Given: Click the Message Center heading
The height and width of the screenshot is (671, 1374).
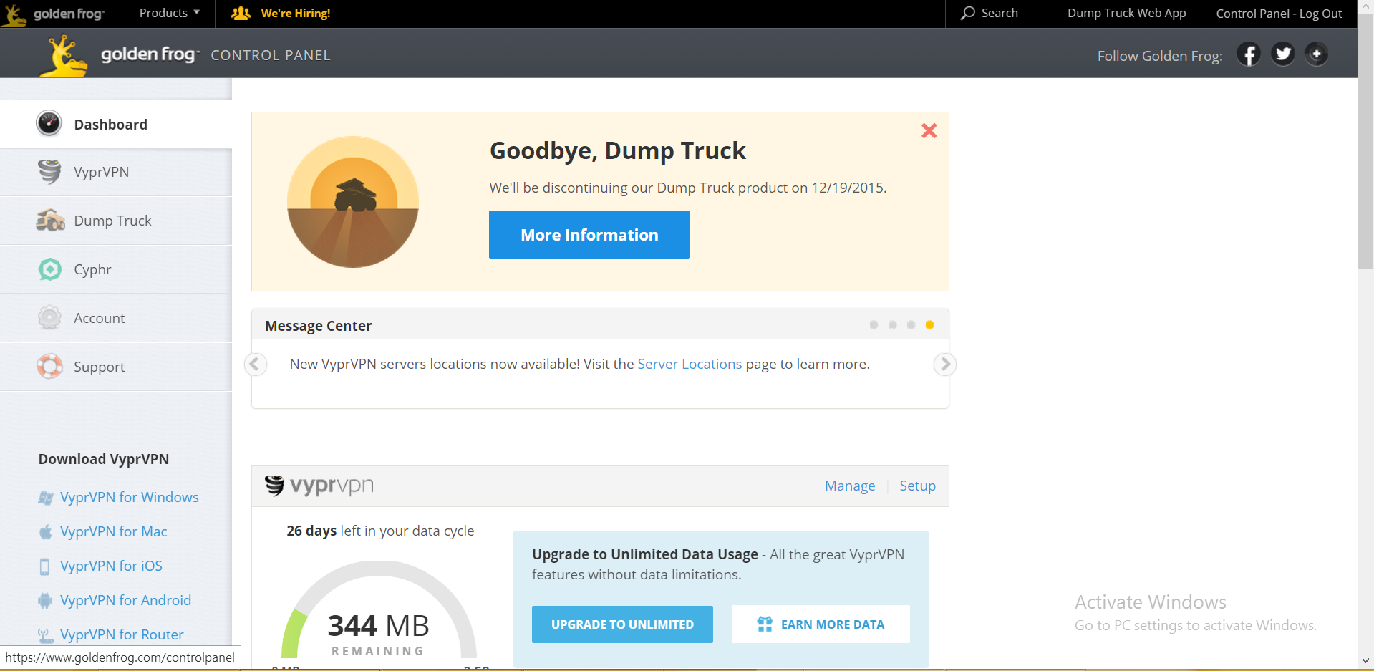Looking at the screenshot, I should [318, 325].
